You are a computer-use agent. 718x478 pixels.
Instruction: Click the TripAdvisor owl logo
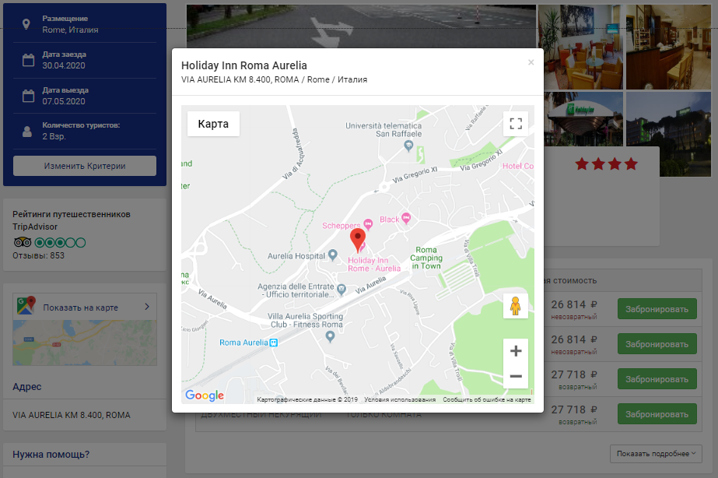(x=23, y=242)
